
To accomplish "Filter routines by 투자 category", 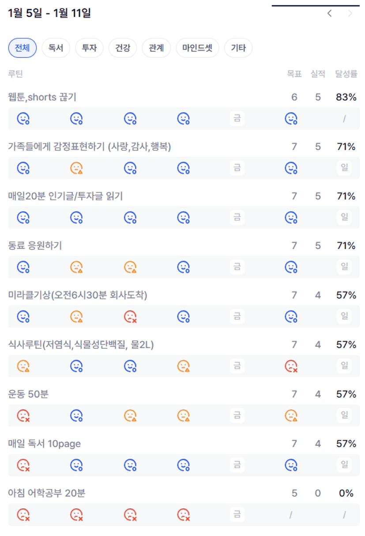I will (x=89, y=48).
